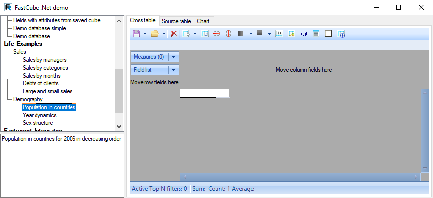
Task: Select Sales by managers example
Action: tap(44, 60)
